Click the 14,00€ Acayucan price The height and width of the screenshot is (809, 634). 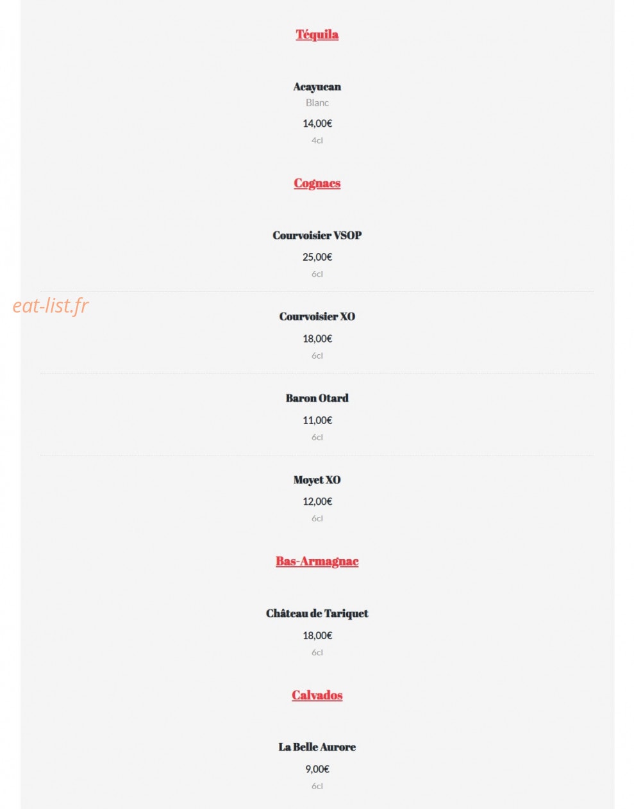pyautogui.click(x=317, y=124)
